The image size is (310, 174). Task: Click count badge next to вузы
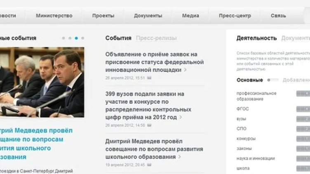pyautogui.click(x=303, y=119)
